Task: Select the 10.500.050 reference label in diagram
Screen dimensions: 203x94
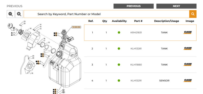Action: click(76, 27)
